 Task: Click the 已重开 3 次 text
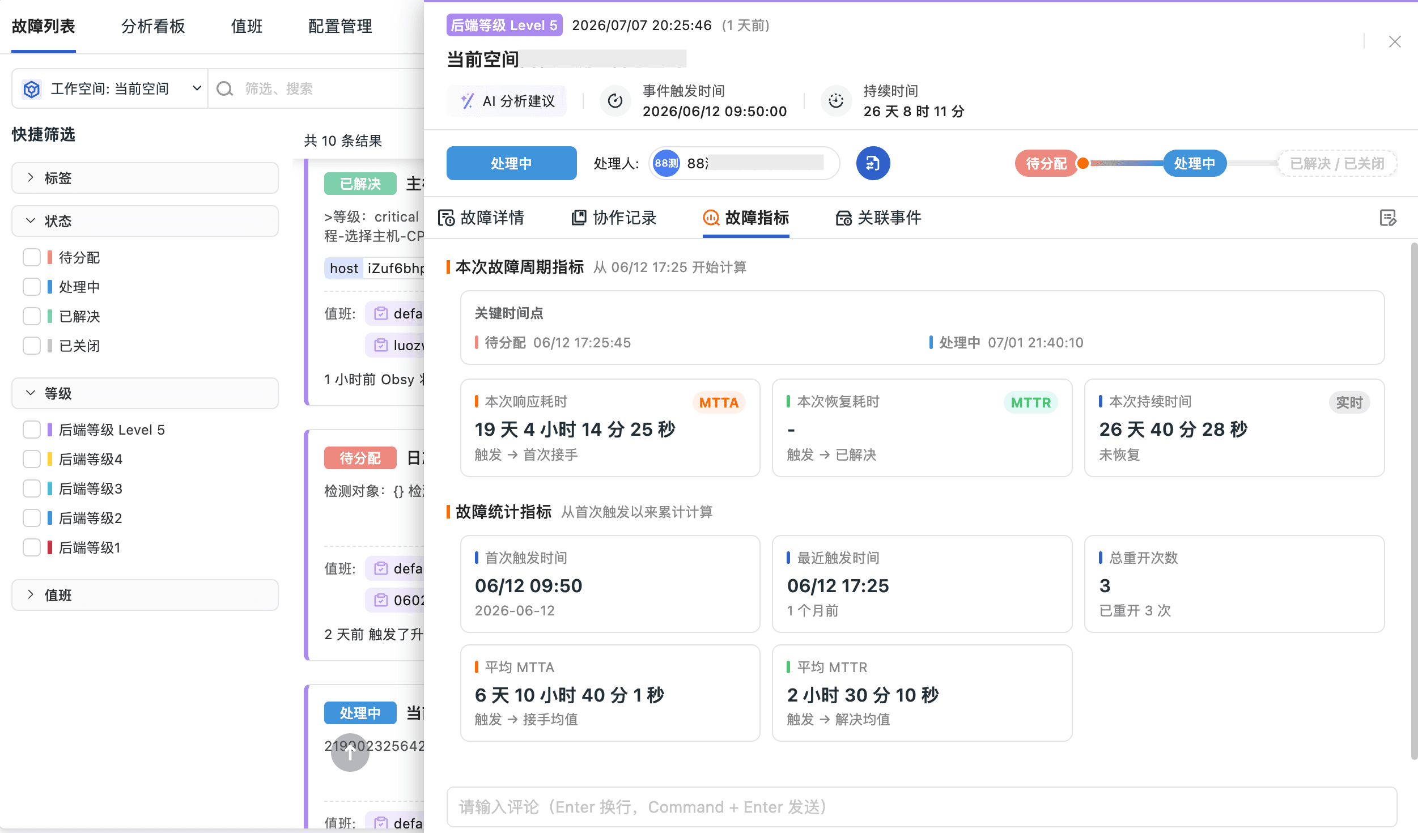(1135, 610)
